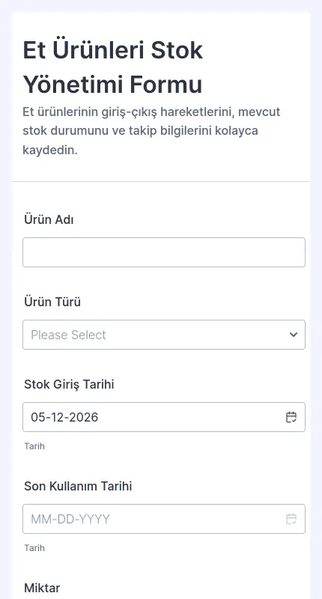The height and width of the screenshot is (599, 322).
Task: Click Tarih sublabel under Son Kullanım Tarihi
Action: click(x=34, y=548)
